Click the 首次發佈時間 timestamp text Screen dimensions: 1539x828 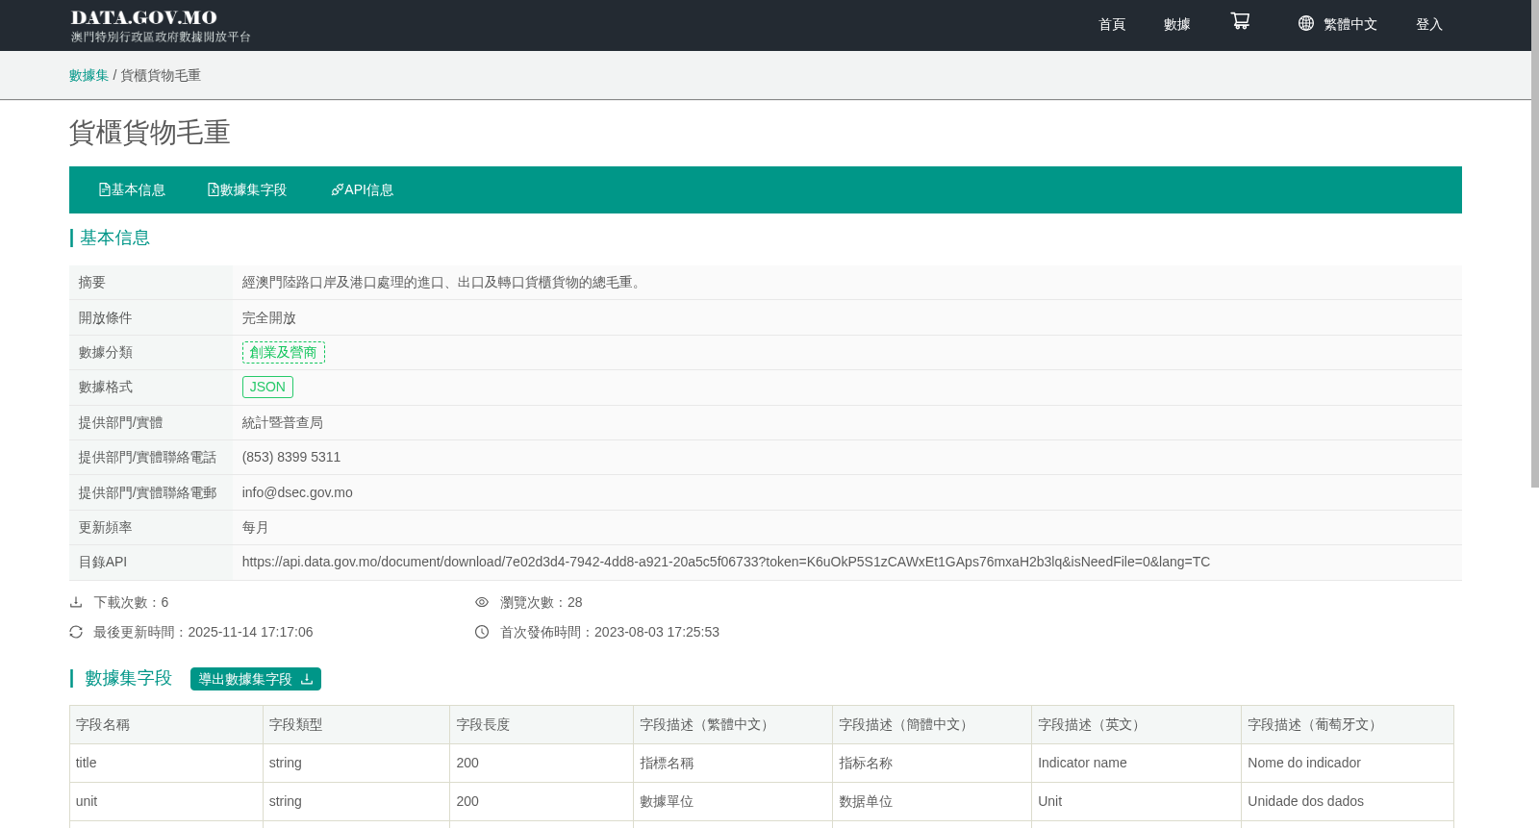point(610,632)
